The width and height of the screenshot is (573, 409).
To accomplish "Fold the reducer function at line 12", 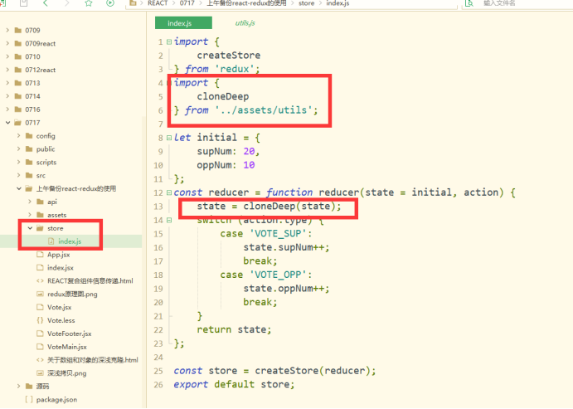I will (169, 192).
